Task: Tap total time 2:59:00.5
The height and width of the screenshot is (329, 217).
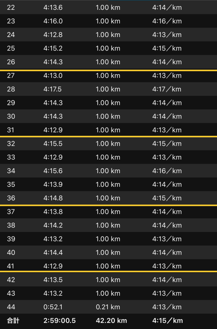Action: pyautogui.click(x=59, y=321)
